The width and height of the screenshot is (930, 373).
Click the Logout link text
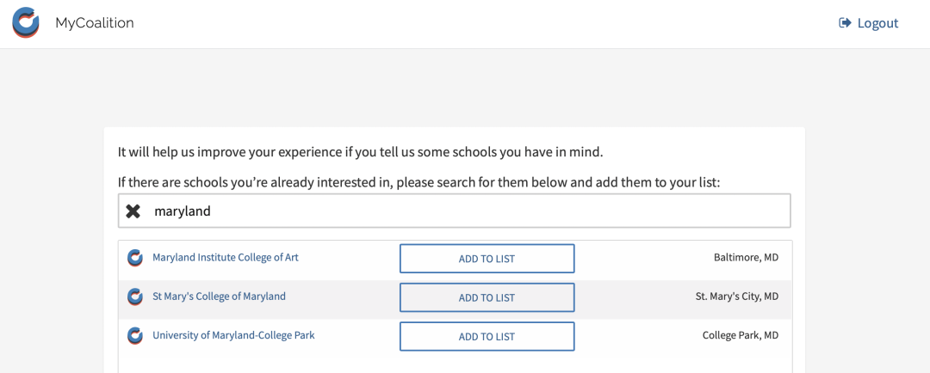click(877, 23)
